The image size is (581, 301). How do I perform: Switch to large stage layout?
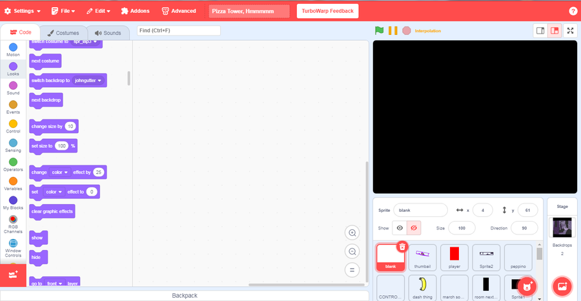tap(555, 31)
